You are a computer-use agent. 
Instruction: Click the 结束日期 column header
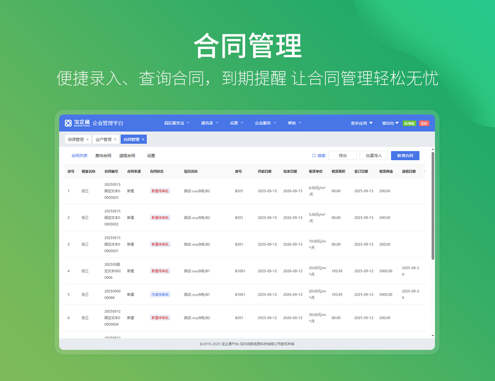(x=290, y=171)
